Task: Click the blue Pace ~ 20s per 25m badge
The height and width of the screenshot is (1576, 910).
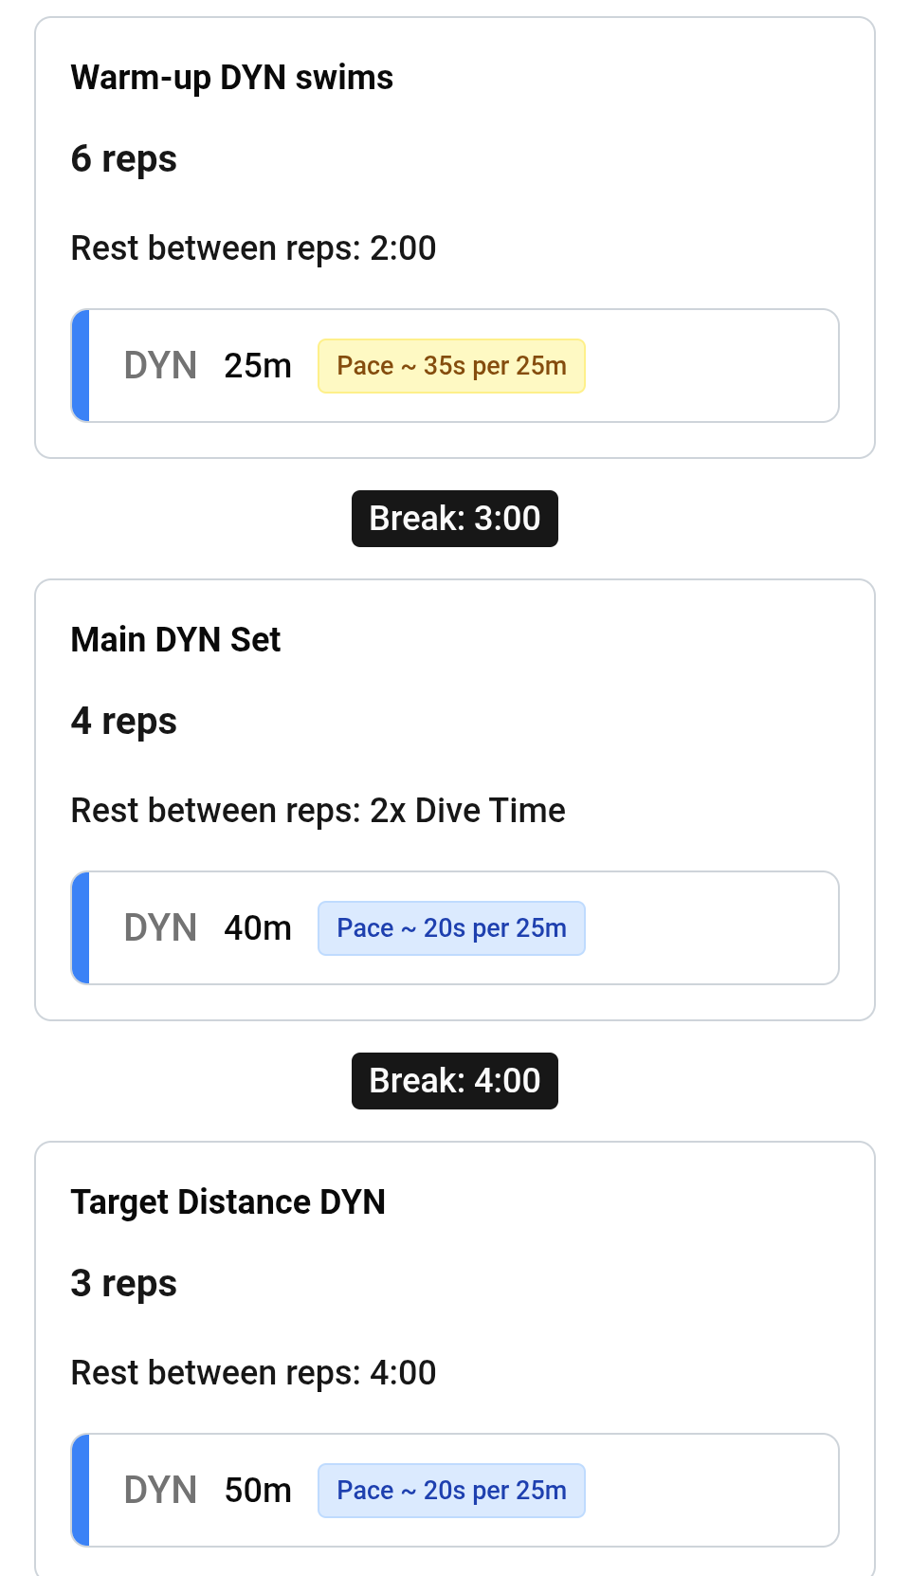Action: coord(451,927)
